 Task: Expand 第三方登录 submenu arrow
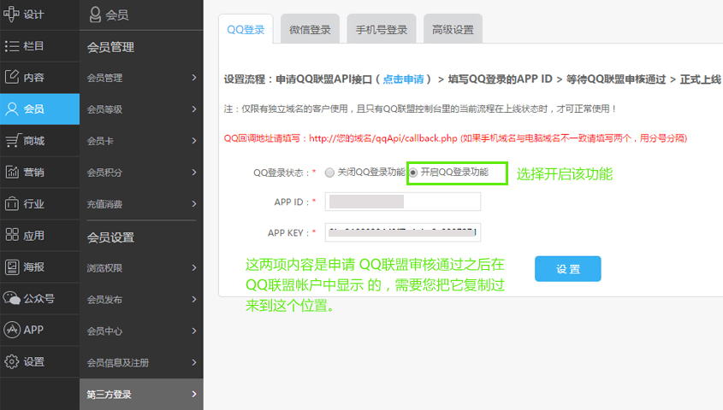click(194, 394)
